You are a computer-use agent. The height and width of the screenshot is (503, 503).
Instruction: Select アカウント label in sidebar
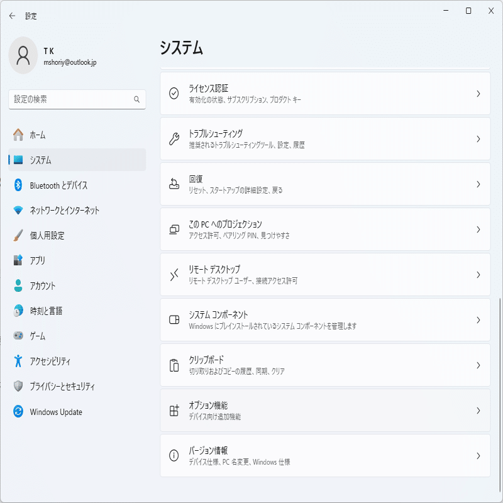tap(43, 285)
